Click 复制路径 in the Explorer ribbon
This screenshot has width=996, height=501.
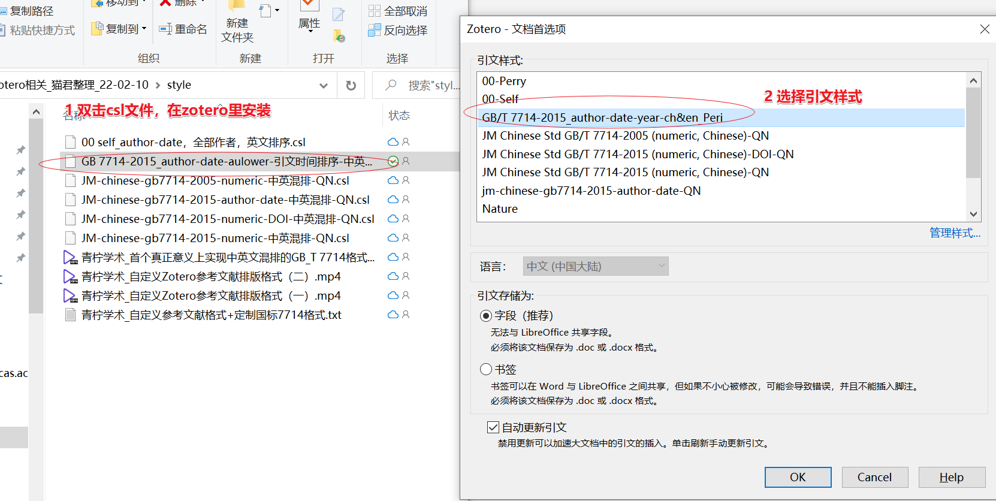[27, 11]
